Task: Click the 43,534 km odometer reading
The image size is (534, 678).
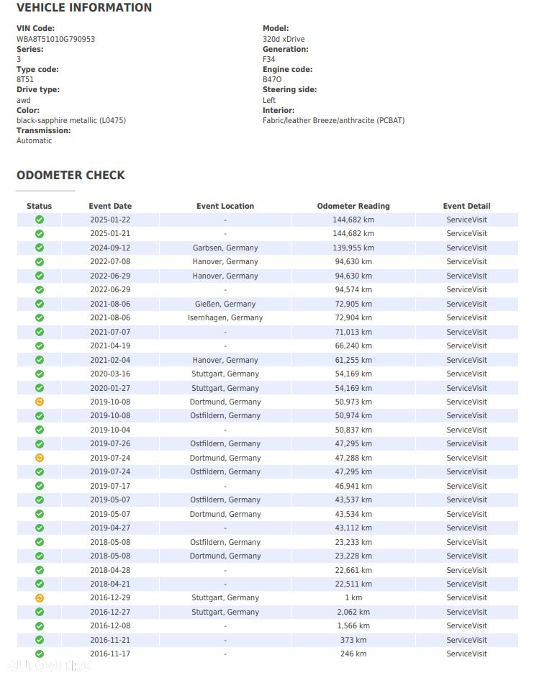Action: point(353,514)
